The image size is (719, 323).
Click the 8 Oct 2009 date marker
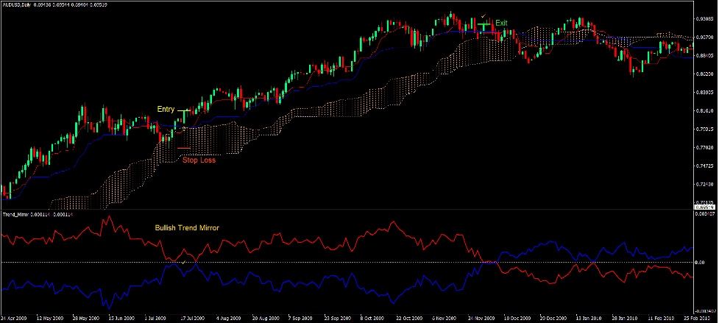pyautogui.click(x=373, y=319)
